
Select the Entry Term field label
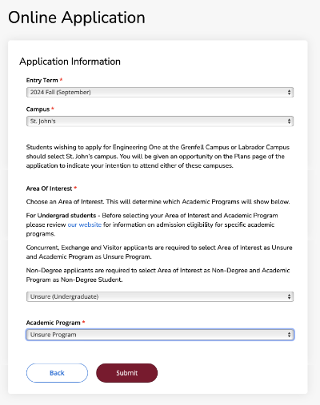tap(42, 80)
